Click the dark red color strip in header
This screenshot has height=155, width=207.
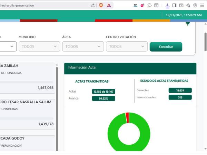39,21
